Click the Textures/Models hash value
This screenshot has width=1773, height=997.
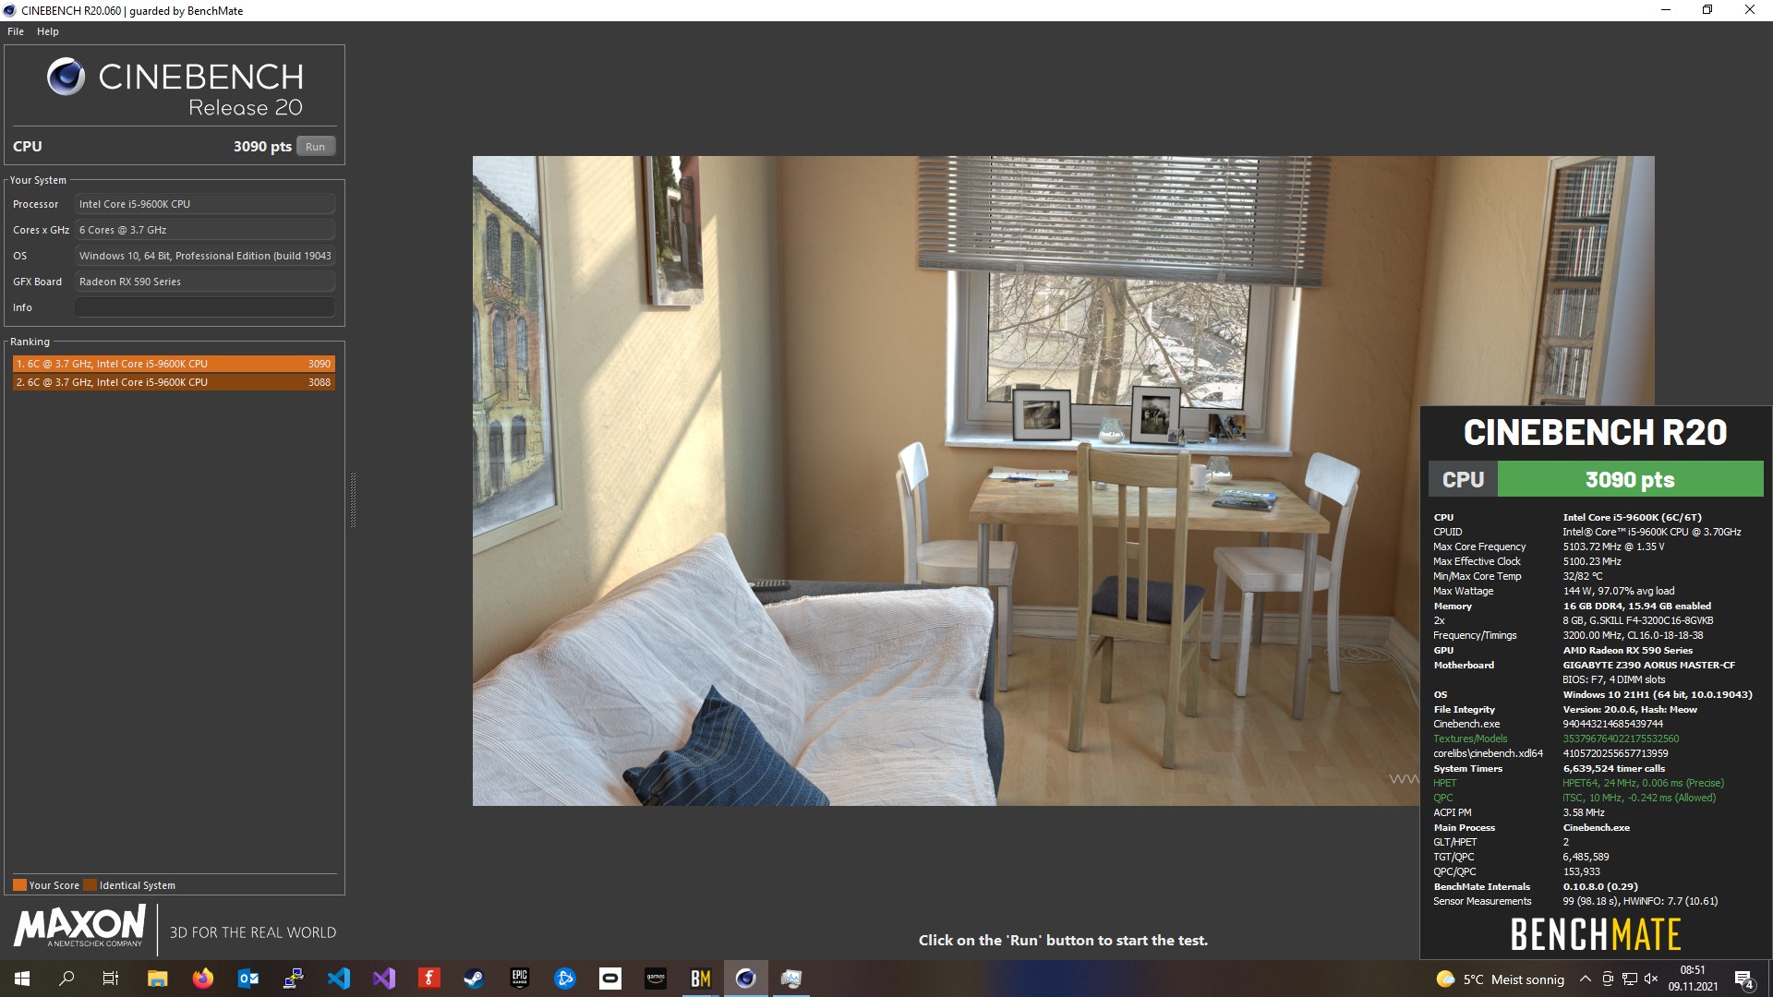coord(1621,739)
